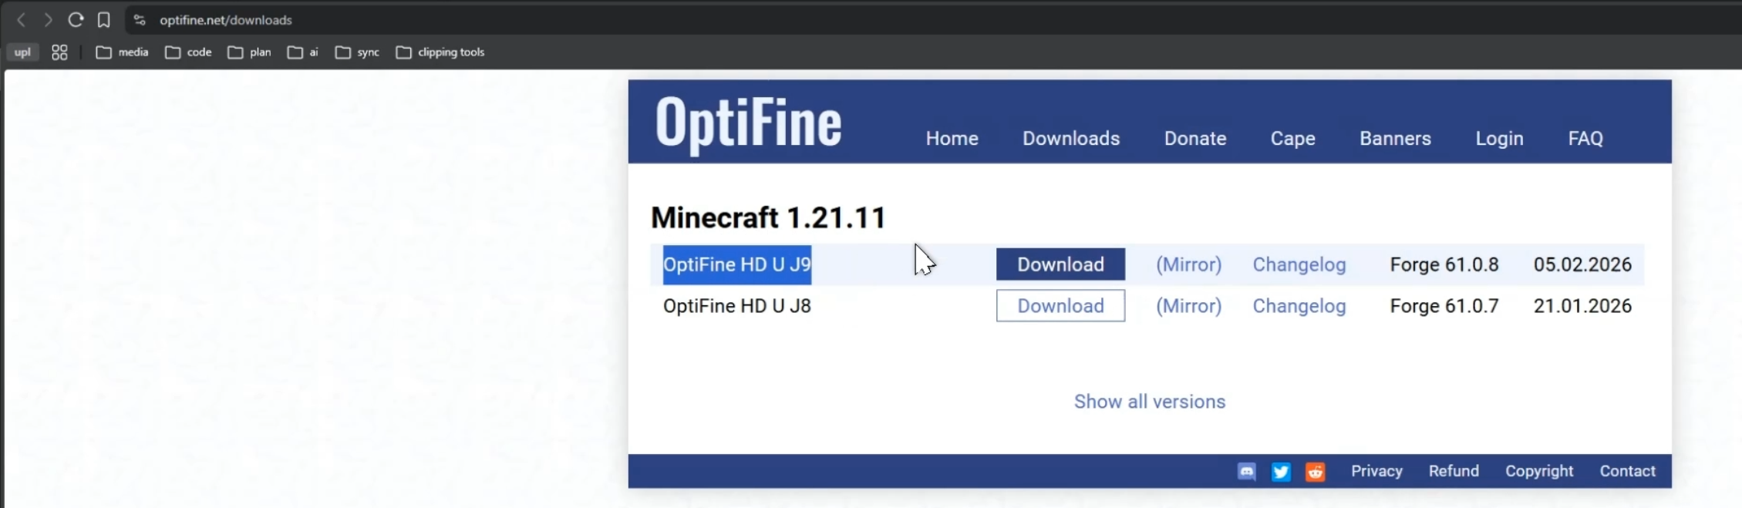
Task: View the Changelog for HD U J9
Action: pyautogui.click(x=1299, y=264)
